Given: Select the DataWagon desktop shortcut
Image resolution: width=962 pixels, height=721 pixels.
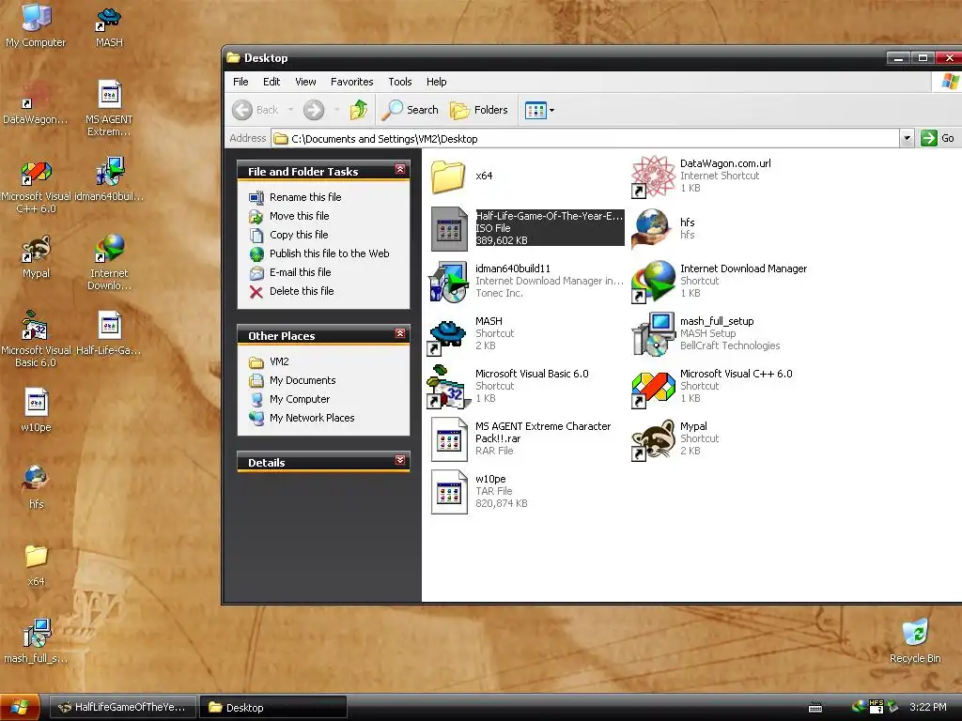Looking at the screenshot, I should click(36, 102).
